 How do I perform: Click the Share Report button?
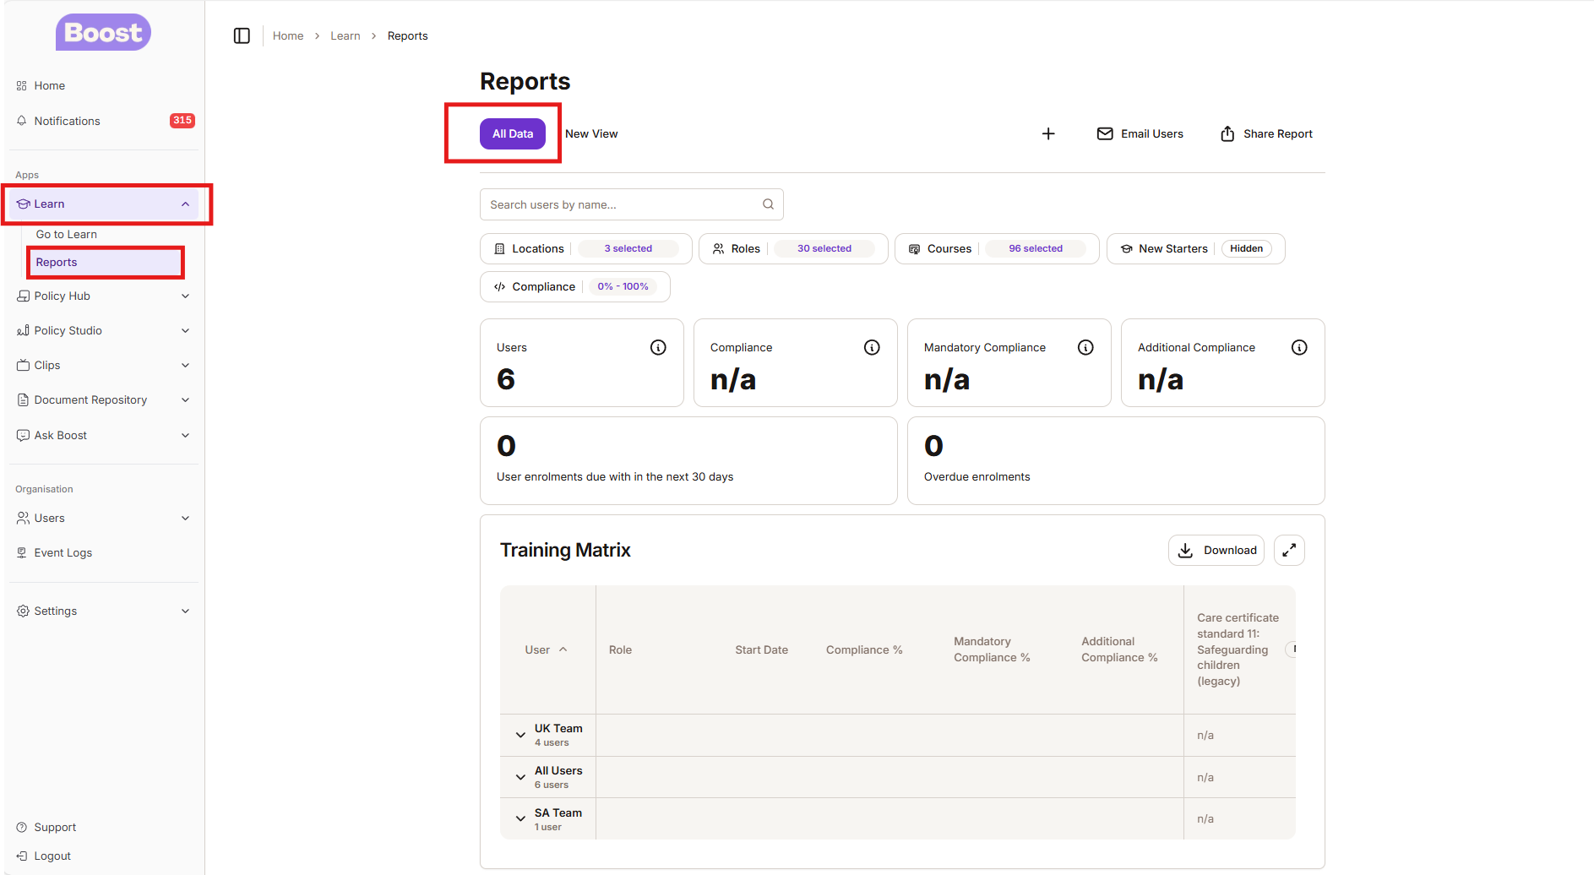(x=1266, y=133)
